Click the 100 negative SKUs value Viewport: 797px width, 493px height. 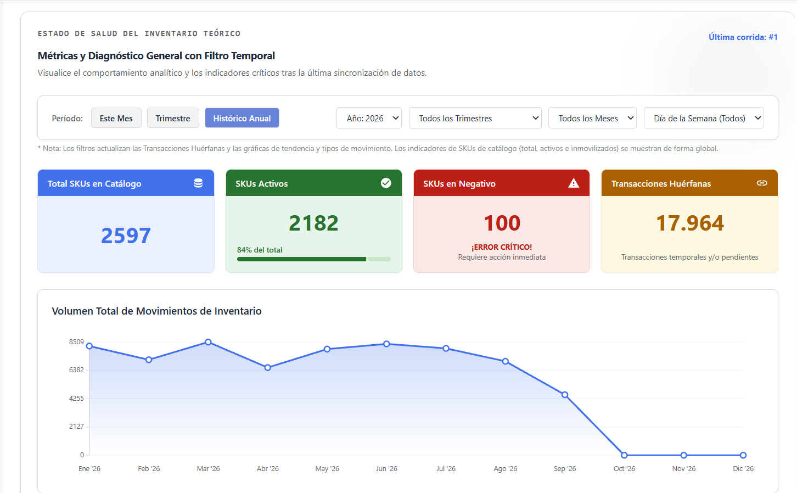point(502,223)
